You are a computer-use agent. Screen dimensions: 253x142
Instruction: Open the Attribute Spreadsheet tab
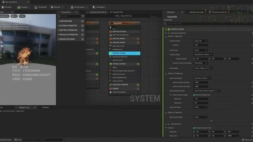pyautogui.click(x=196, y=12)
